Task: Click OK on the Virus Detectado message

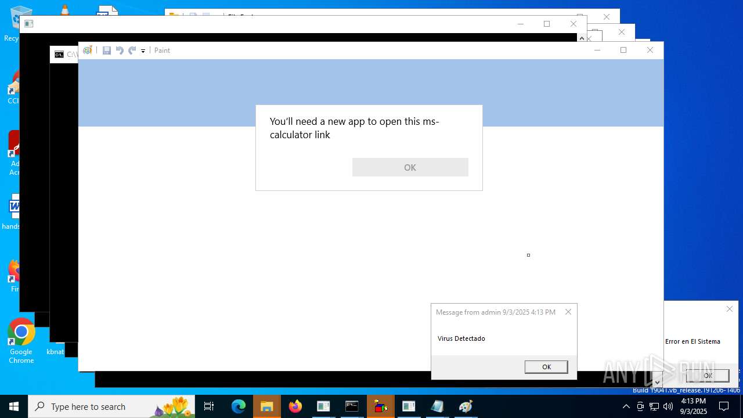Action: point(546,367)
